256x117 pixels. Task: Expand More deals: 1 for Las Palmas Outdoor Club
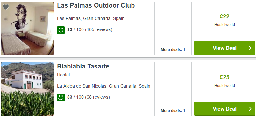click(x=173, y=50)
